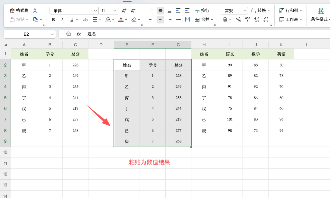Open the number group dialog launcher
This screenshot has height=198, width=330.
click(x=271, y=25)
